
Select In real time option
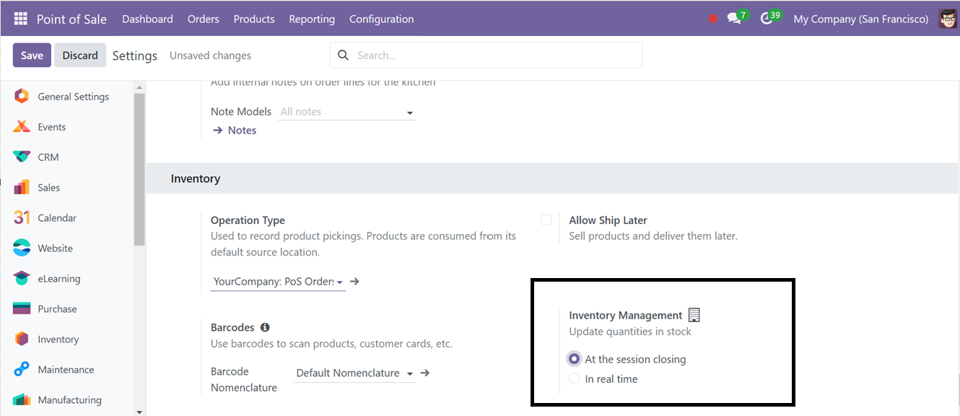click(575, 378)
